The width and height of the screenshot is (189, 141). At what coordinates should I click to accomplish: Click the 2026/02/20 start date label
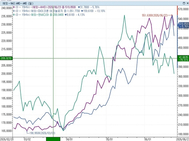point(6,139)
